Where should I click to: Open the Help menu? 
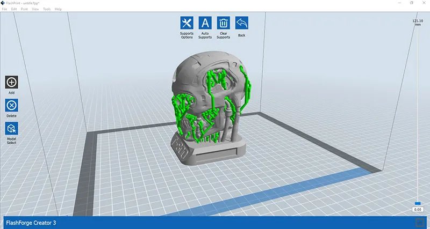point(58,9)
